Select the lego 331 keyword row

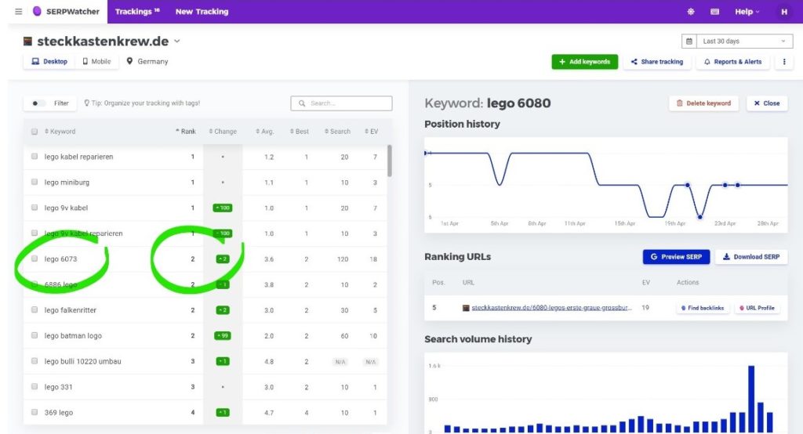(205, 387)
